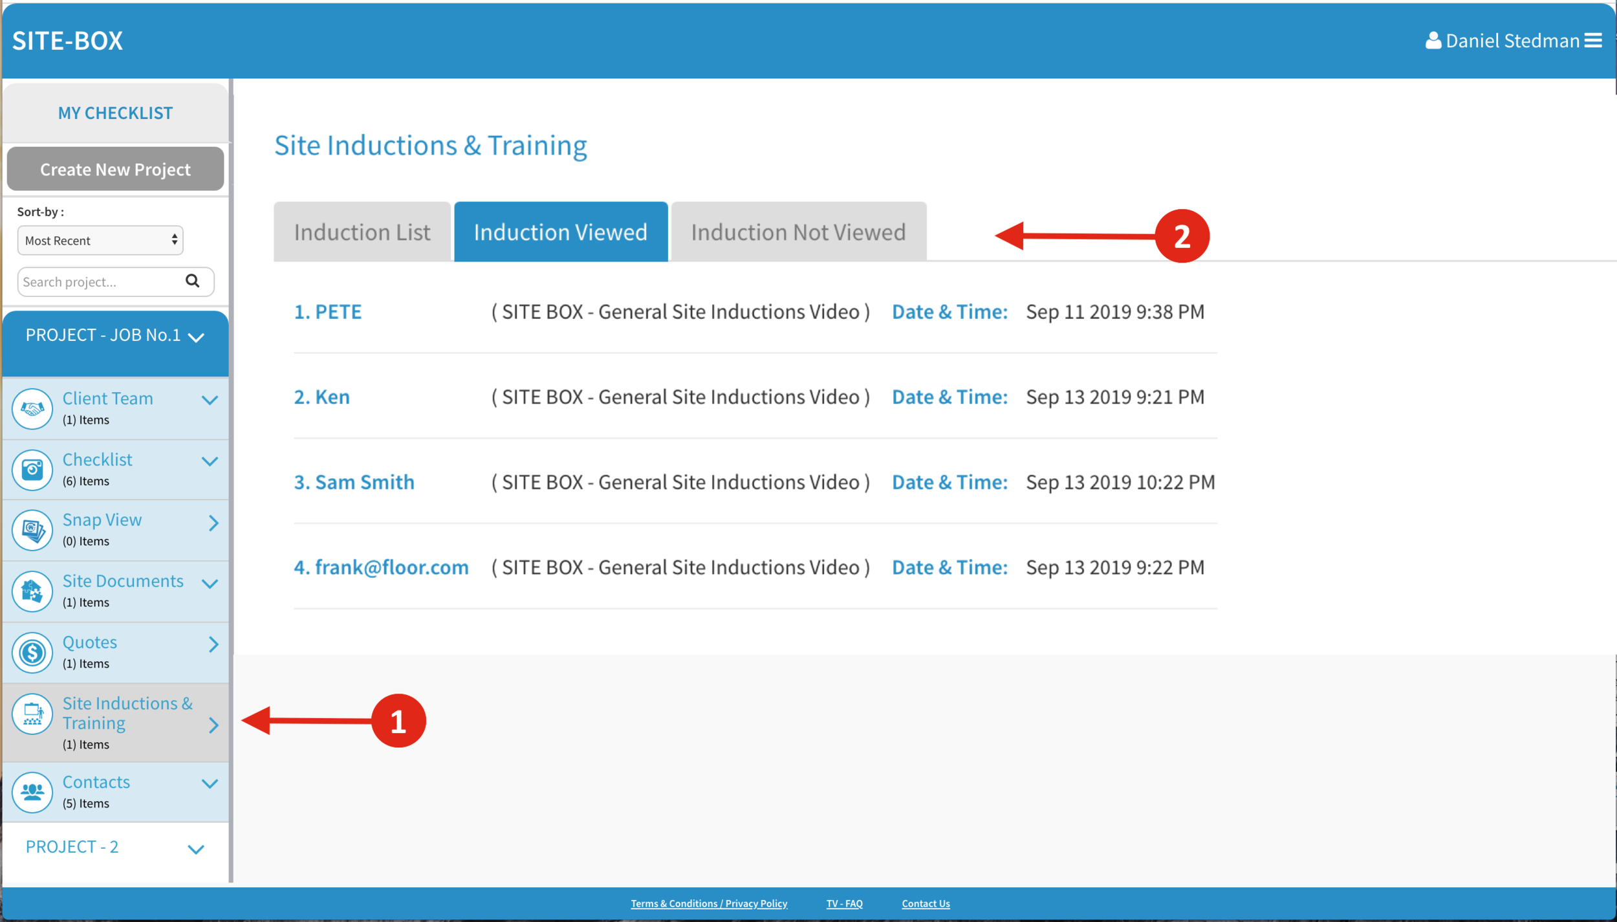This screenshot has width=1617, height=922.
Task: Expand the Contacts chevron arrow
Action: tap(210, 784)
